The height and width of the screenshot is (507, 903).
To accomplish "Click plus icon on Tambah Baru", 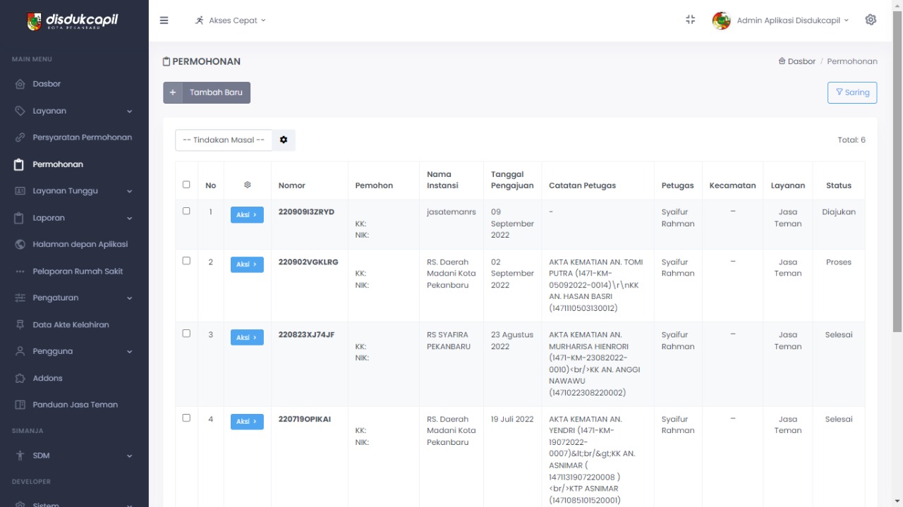I will (173, 92).
